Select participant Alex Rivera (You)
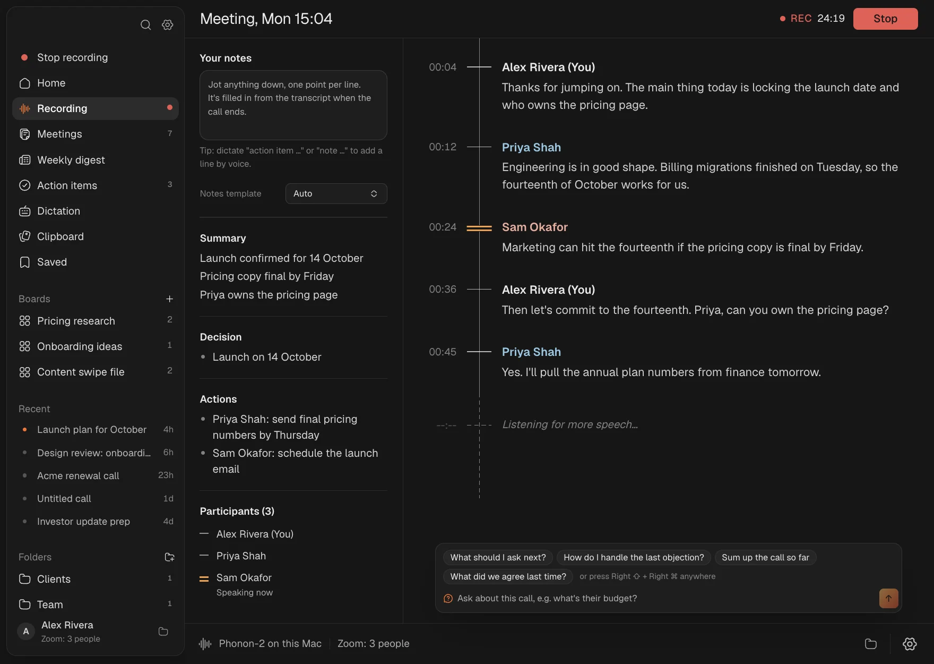 pyautogui.click(x=255, y=534)
